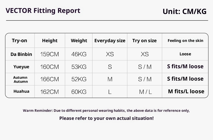Click the Huahua name cell
Viewport: 213px width, 140px height.
(21, 91)
